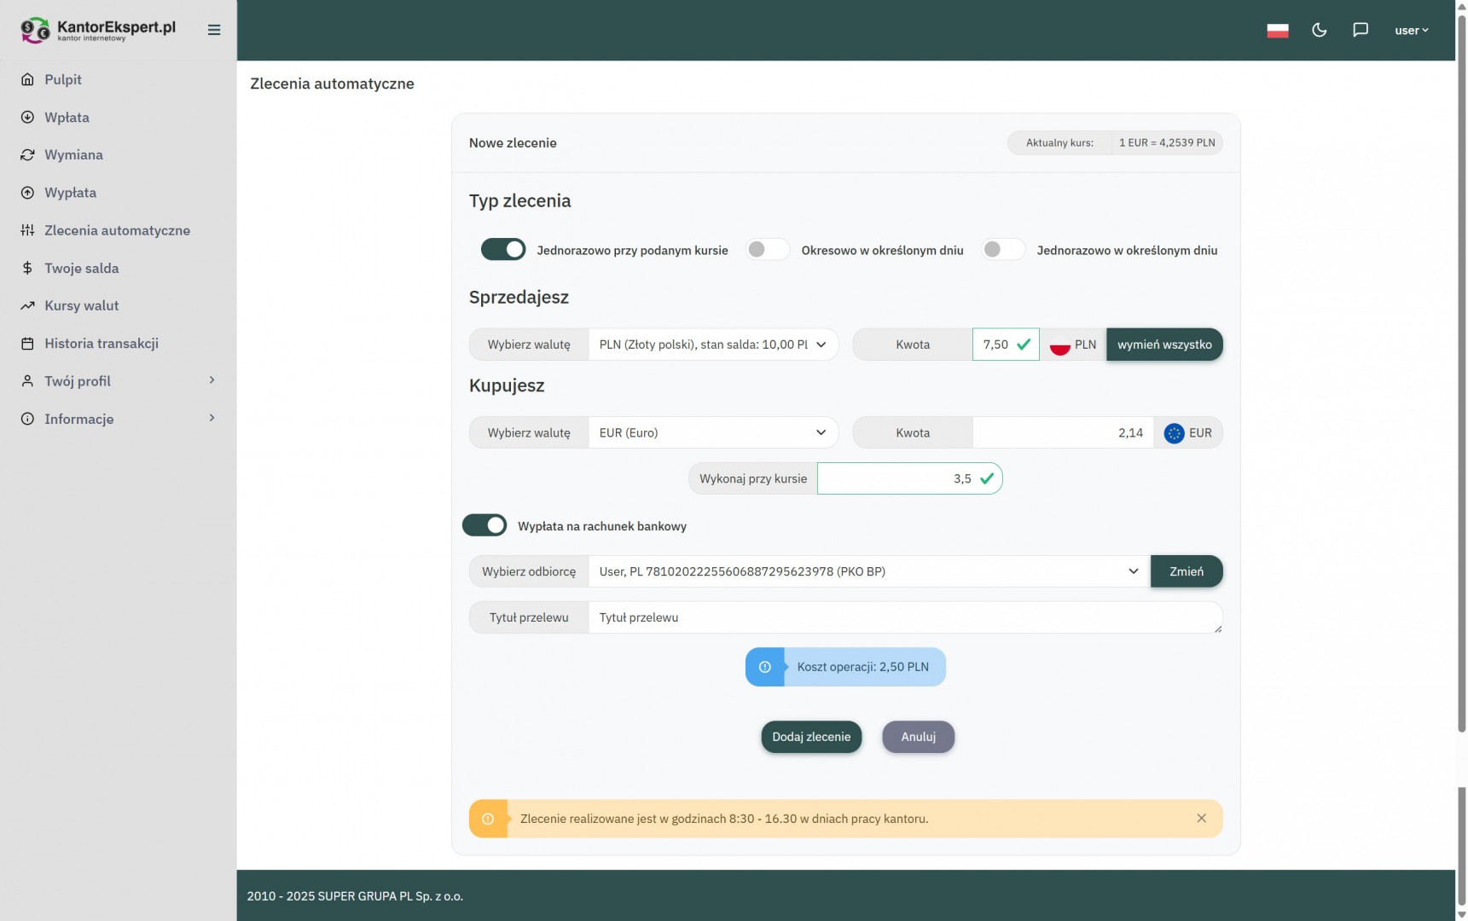
Task: Click the info icon beside operation cost
Action: click(x=765, y=667)
